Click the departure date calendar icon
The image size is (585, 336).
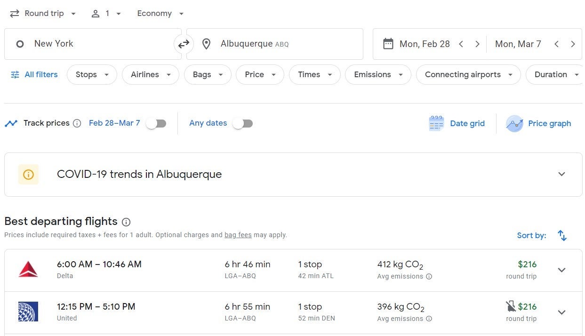(x=388, y=44)
